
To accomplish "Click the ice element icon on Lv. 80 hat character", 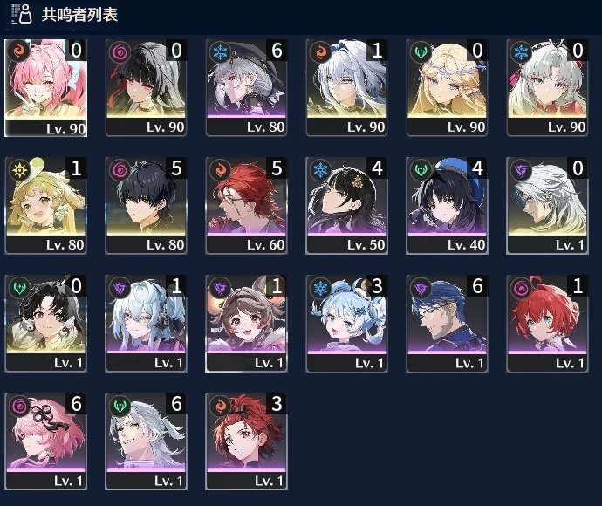I will [x=221, y=52].
